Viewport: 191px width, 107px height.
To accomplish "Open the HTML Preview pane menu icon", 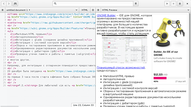I will [98, 10].
